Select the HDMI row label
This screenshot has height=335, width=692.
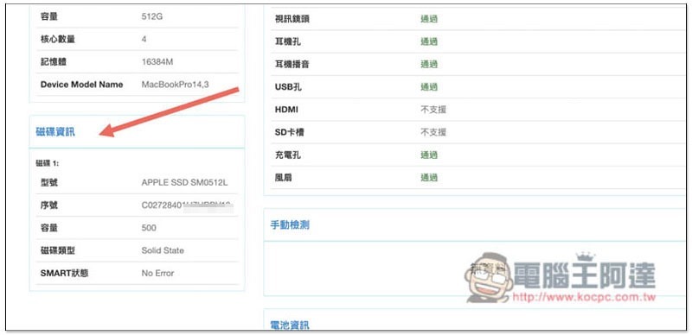click(286, 110)
